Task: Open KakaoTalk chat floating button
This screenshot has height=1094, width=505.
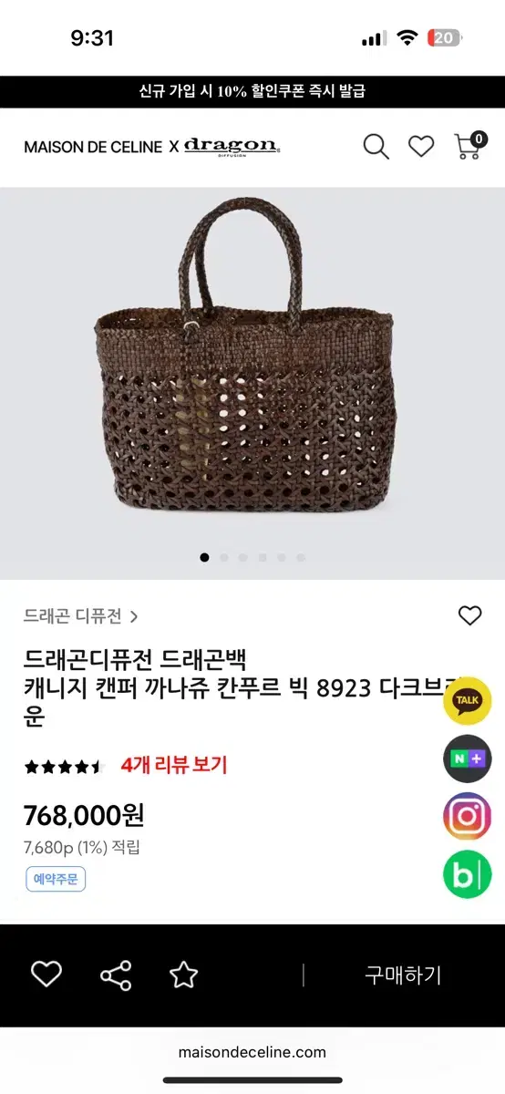Action: 468,700
